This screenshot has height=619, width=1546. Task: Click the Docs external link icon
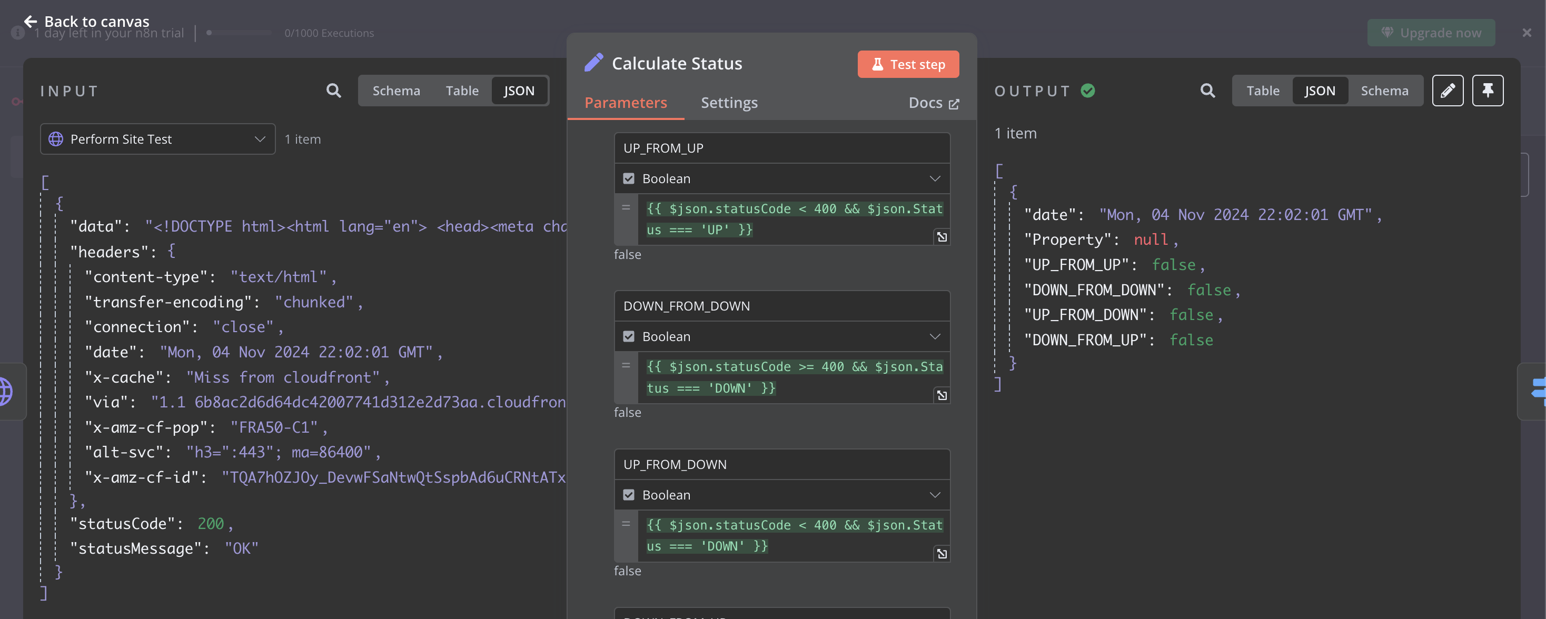[x=954, y=104]
